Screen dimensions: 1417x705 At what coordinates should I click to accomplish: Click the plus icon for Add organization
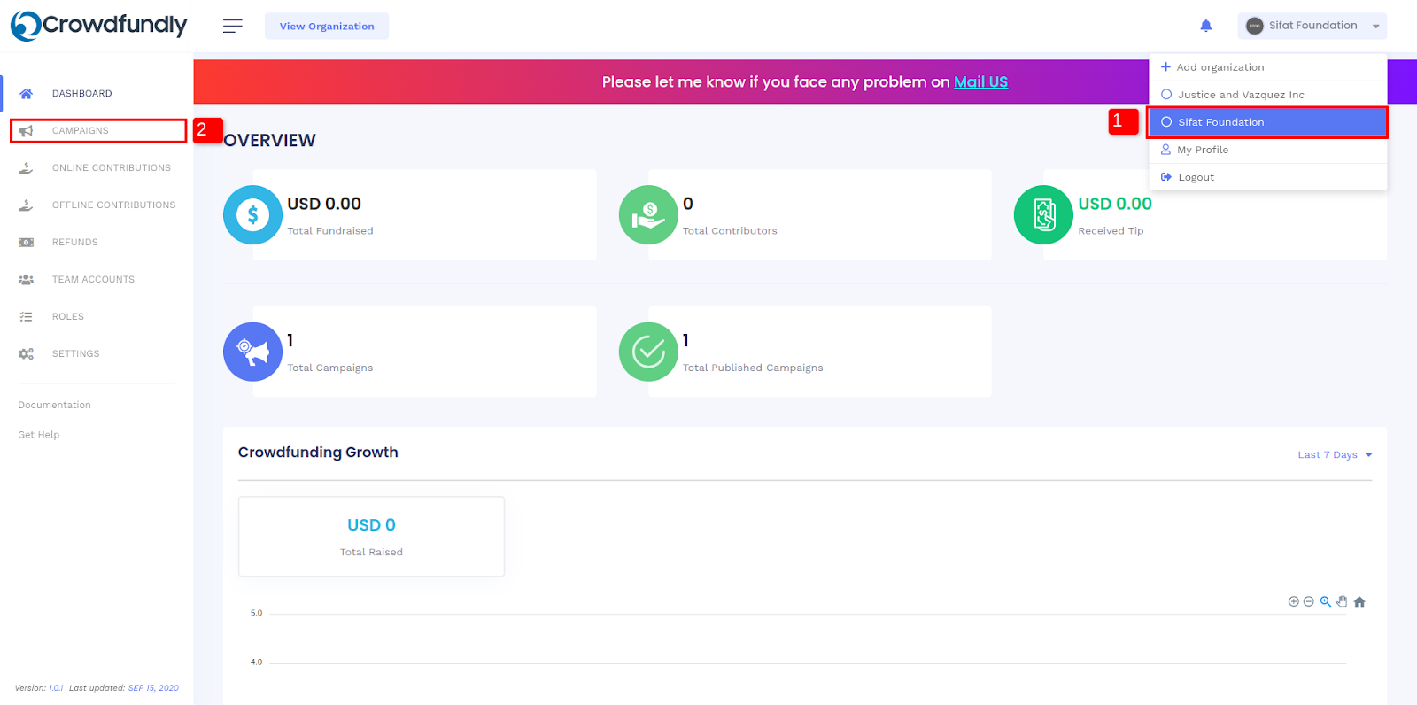[1165, 67]
